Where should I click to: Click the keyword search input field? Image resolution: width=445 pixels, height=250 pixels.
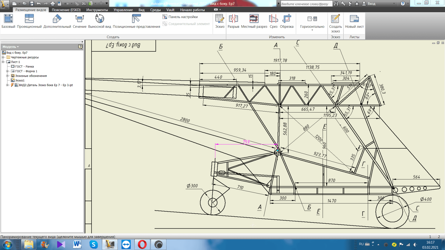[x=305, y=4]
